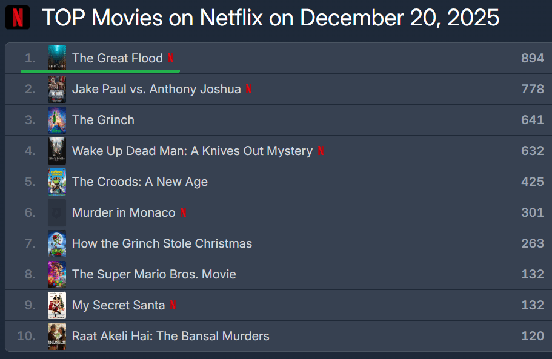Click the 641 score next to The Grinch

click(532, 120)
